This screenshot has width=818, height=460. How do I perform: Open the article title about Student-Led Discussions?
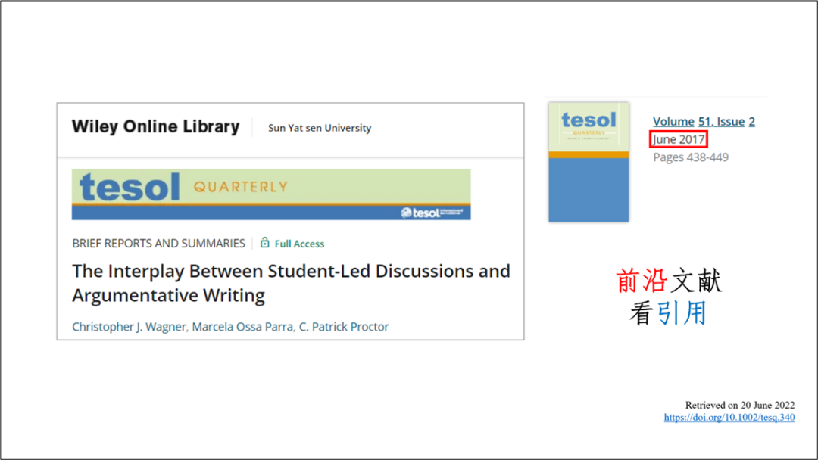pyautogui.click(x=291, y=282)
